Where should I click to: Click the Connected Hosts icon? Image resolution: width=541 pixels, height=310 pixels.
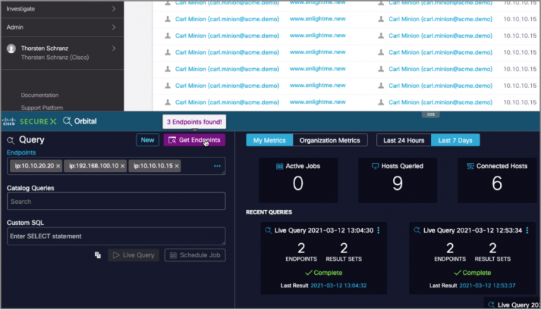pos(470,167)
